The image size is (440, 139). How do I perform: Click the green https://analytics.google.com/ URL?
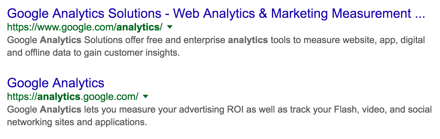pyautogui.click(x=72, y=97)
